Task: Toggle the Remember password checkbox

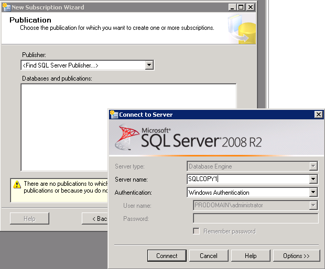Action: [197, 231]
